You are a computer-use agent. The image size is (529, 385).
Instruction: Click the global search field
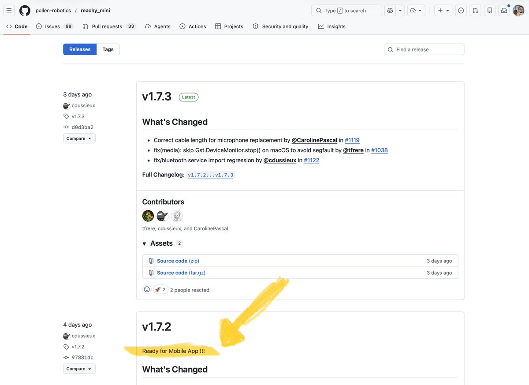tap(346, 11)
